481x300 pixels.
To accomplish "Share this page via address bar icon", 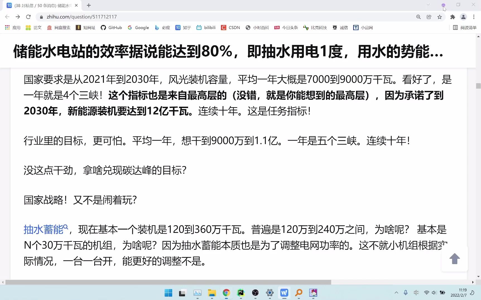I will [x=429, y=17].
